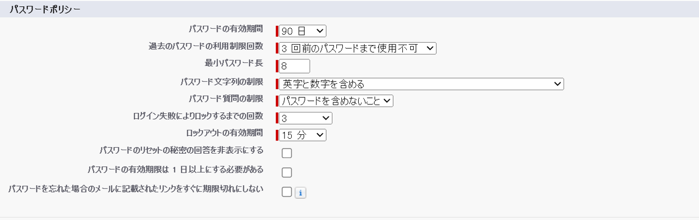Open the ロックアウトの有効期間 dropdown showing 15 分
Image resolution: width=699 pixels, height=220 pixels.
[x=302, y=135]
